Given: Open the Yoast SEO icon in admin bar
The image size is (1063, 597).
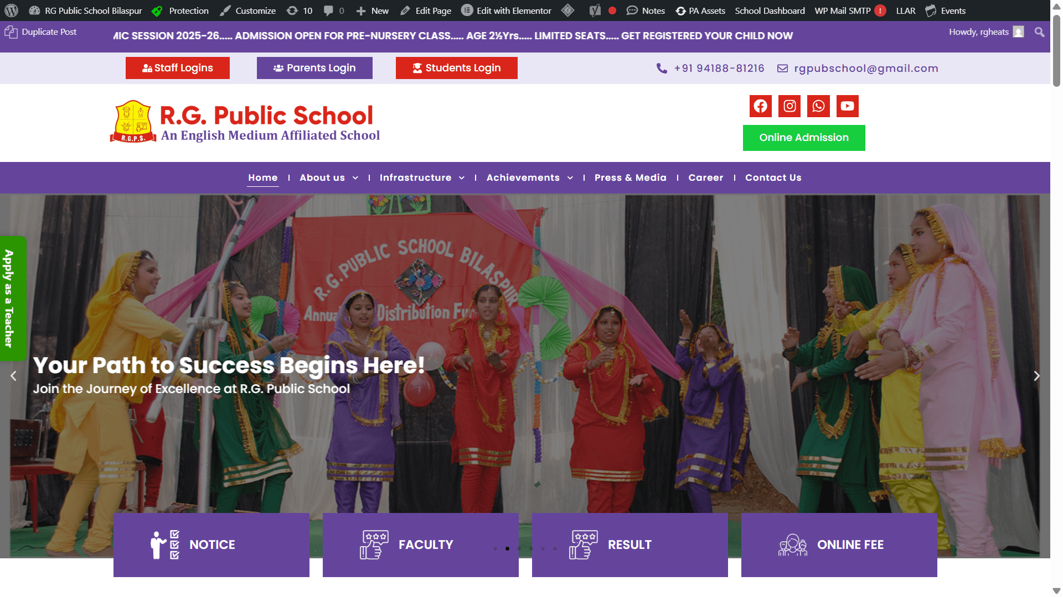Looking at the screenshot, I should 595,11.
